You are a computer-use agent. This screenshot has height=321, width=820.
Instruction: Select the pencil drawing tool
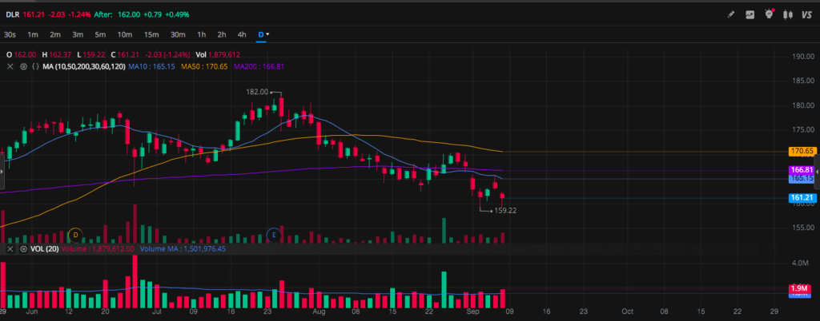730,14
